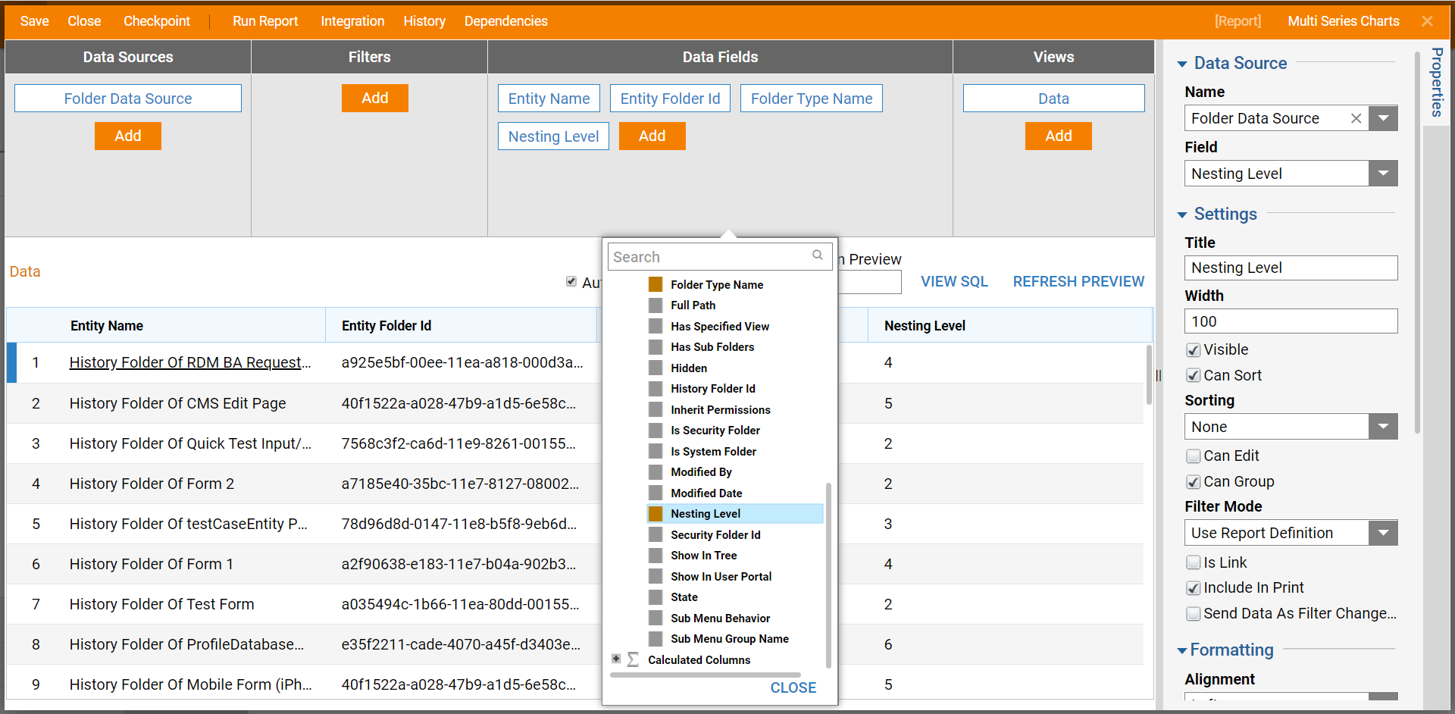Click the VIEW SQL link
Viewport: 1455px width, 714px height.
(954, 281)
